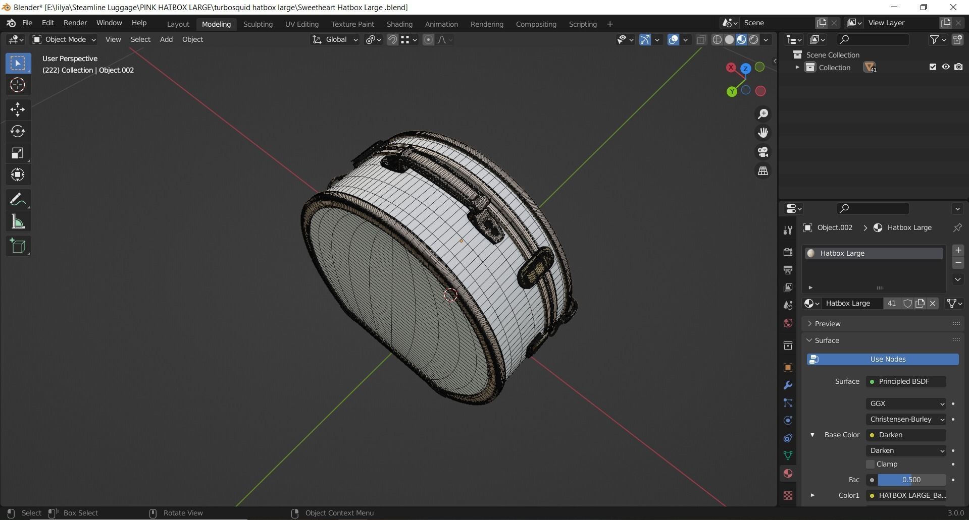Image resolution: width=969 pixels, height=520 pixels.
Task: Open the Modifiers wrench tab
Action: pyautogui.click(x=788, y=385)
